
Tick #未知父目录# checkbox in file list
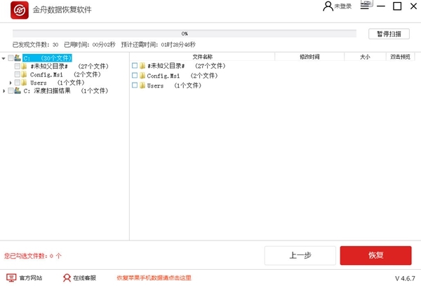(135, 66)
